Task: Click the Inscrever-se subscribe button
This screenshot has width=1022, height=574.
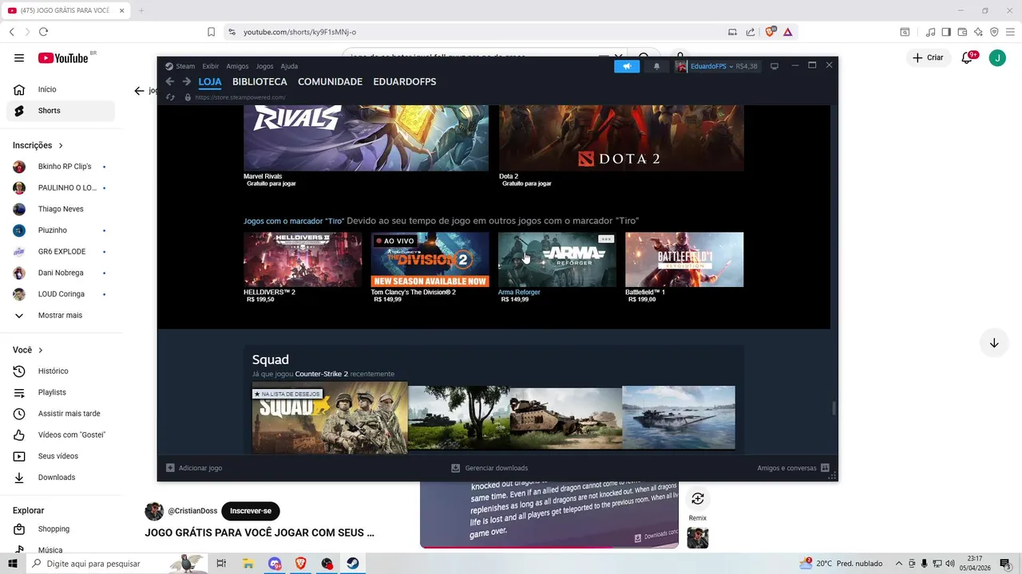Action: [251, 511]
